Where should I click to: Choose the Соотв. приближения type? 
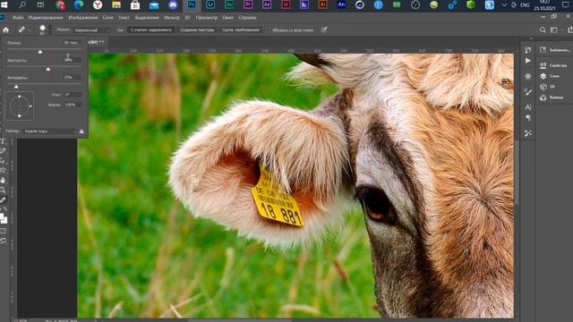pyautogui.click(x=241, y=30)
